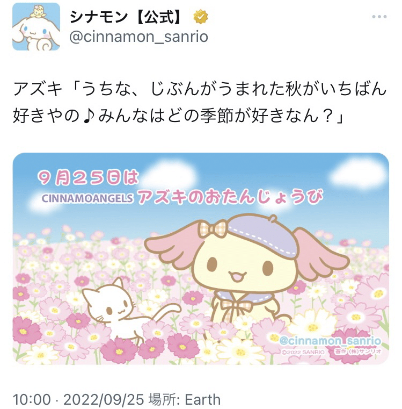Open the three-dot more options menu
Viewport: 402px width, 409px height.
coord(379,17)
